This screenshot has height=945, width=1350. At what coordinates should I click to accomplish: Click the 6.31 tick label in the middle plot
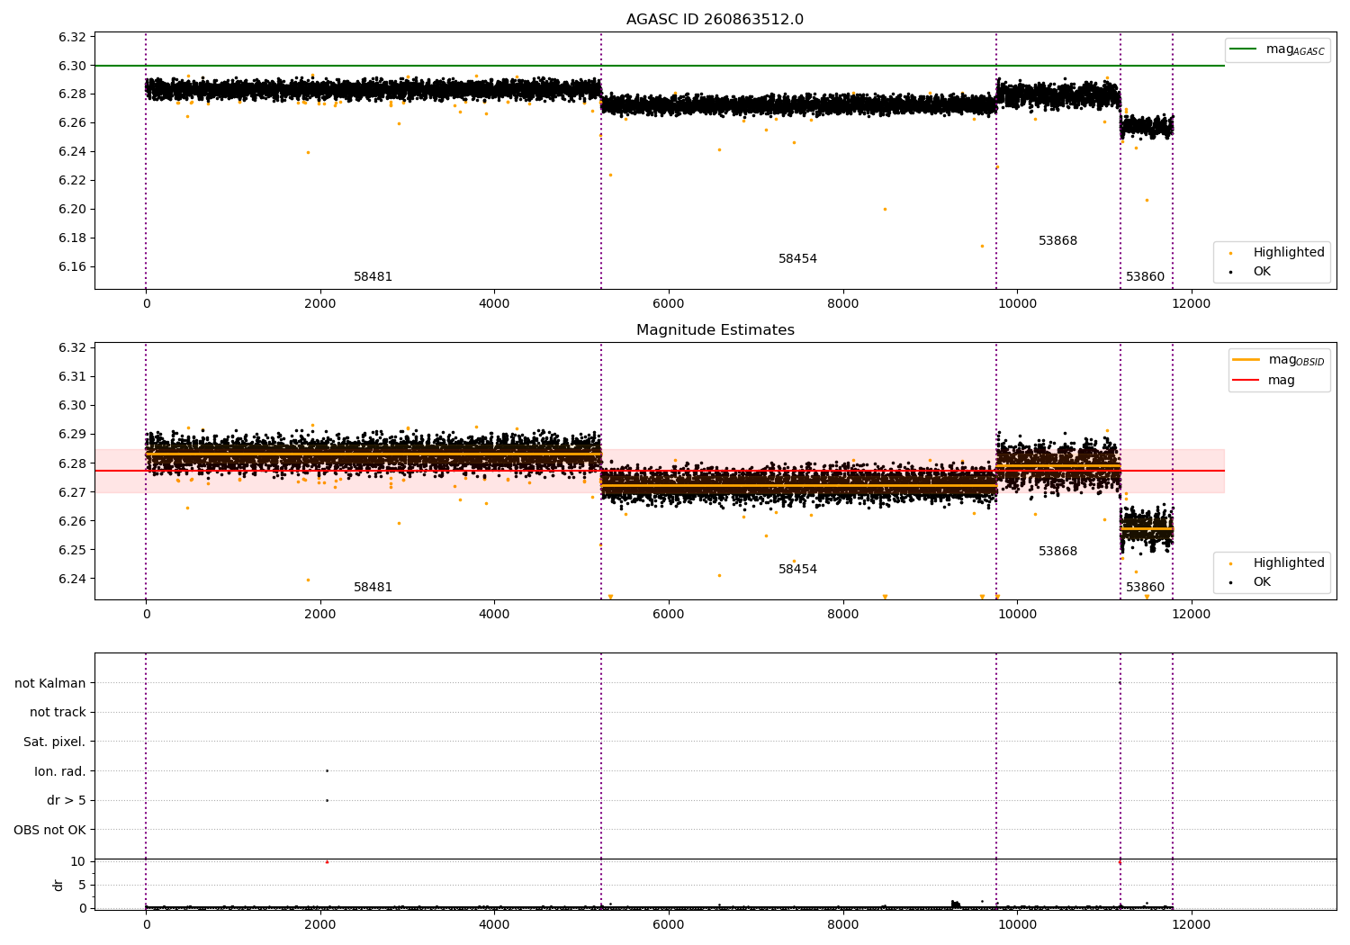(72, 376)
